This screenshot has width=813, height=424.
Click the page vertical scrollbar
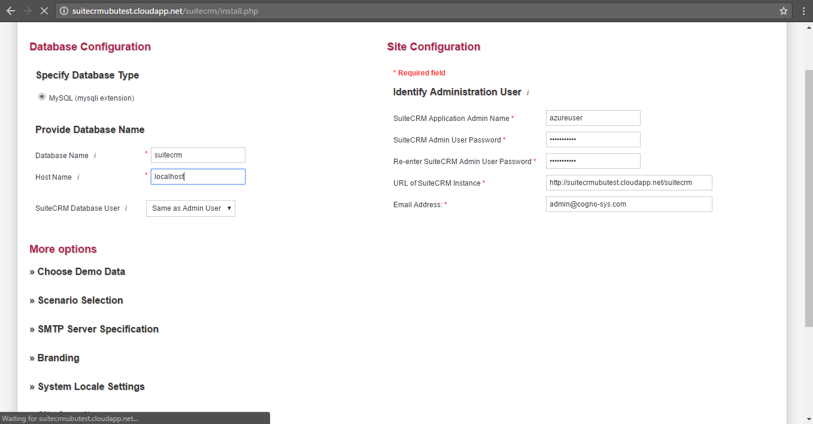click(x=808, y=198)
